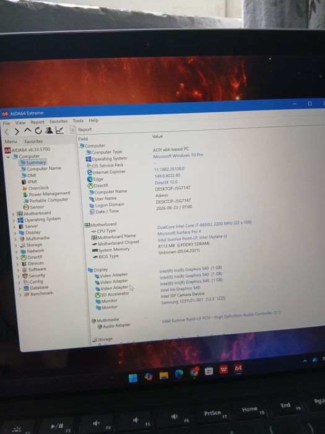
Task: Select Overclock in the tree
Action: point(38,188)
